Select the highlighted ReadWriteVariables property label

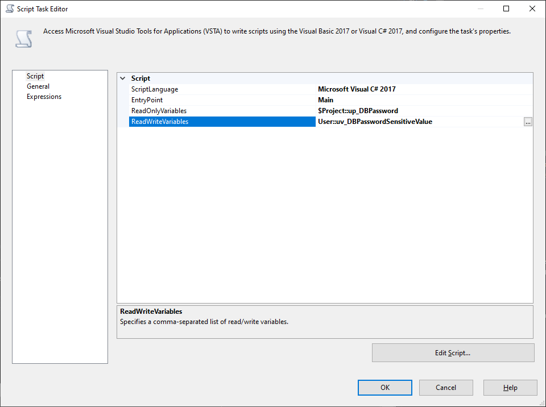point(222,122)
